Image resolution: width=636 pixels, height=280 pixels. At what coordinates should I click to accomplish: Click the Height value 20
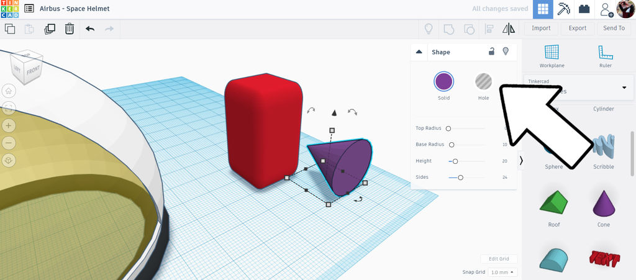(504, 161)
